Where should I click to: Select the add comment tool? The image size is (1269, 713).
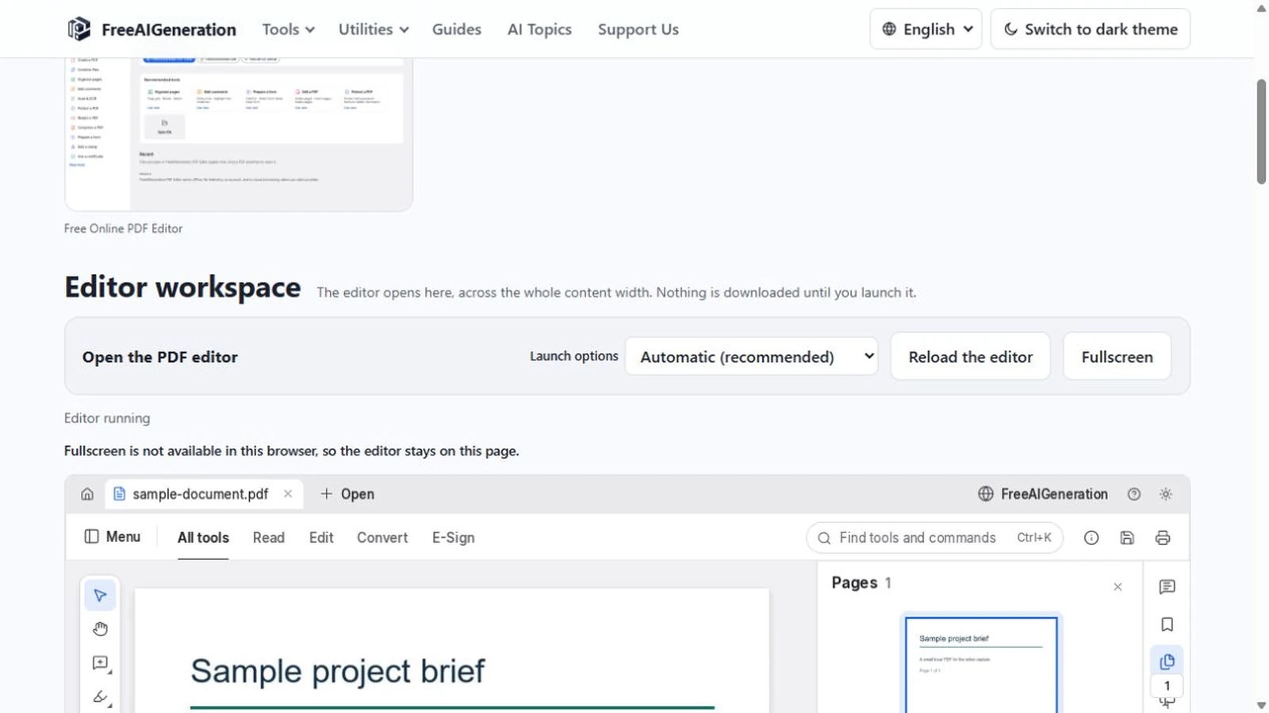tap(100, 663)
